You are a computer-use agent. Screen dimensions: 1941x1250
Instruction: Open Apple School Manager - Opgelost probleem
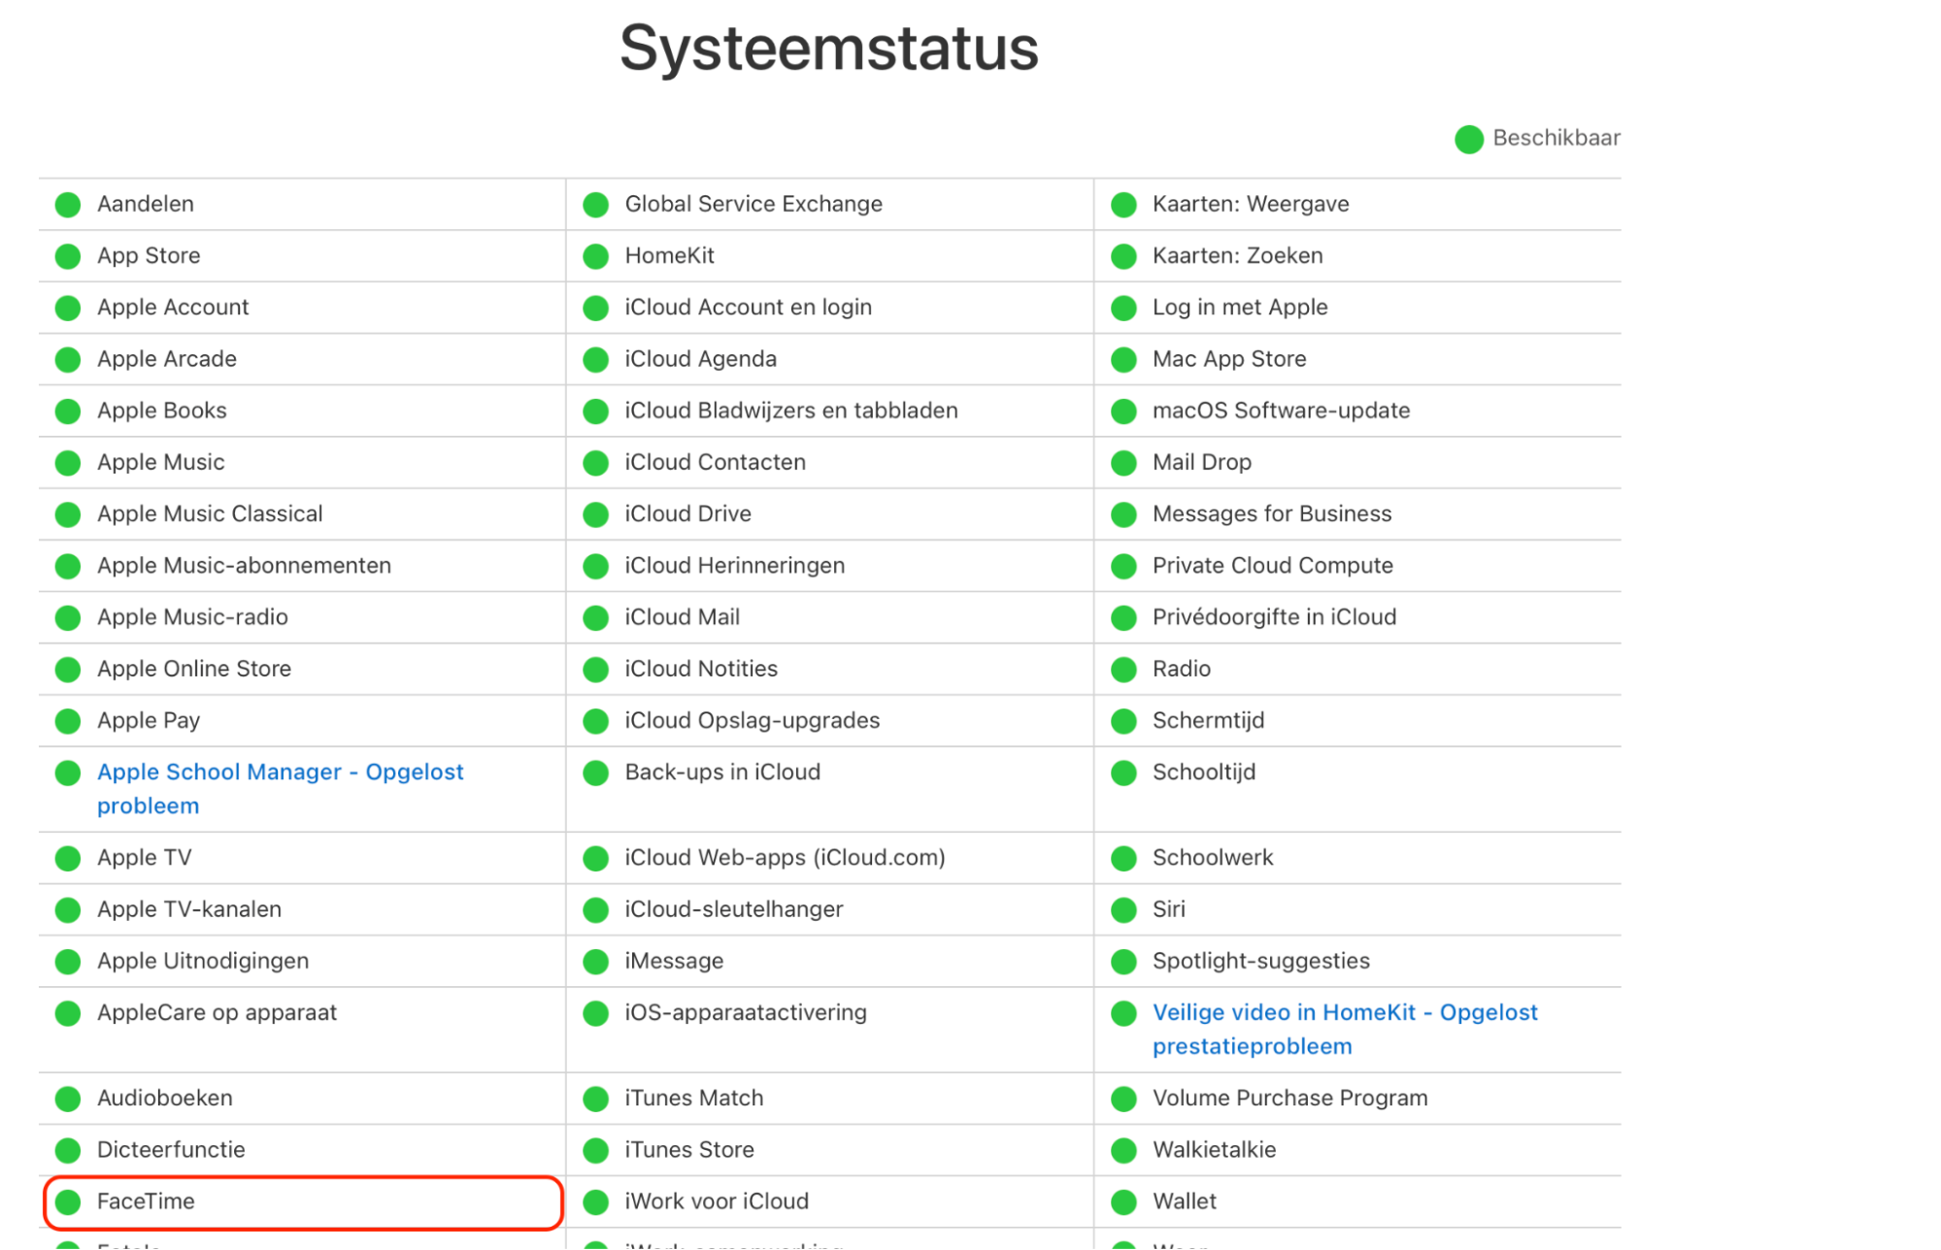pos(280,772)
